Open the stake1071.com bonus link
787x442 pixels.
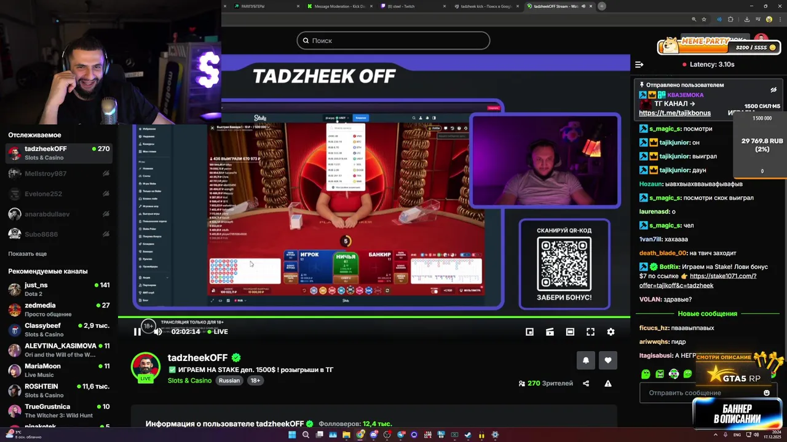tap(698, 281)
